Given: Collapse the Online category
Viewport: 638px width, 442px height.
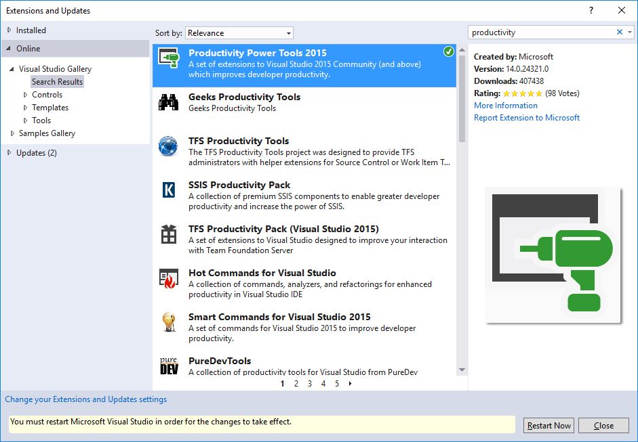Looking at the screenshot, I should (9, 48).
